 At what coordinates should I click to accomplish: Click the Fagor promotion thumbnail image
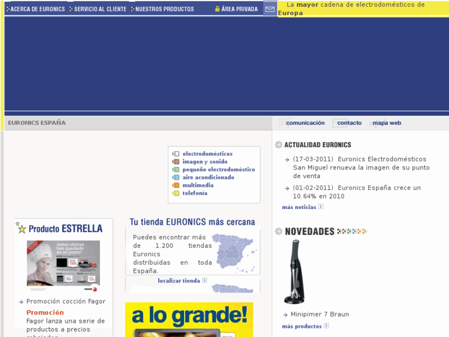[63, 266]
